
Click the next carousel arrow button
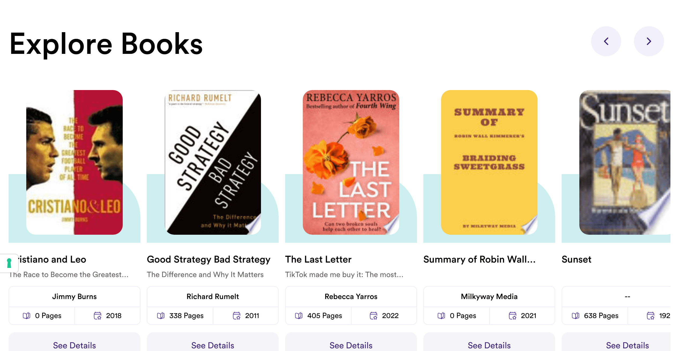click(649, 41)
